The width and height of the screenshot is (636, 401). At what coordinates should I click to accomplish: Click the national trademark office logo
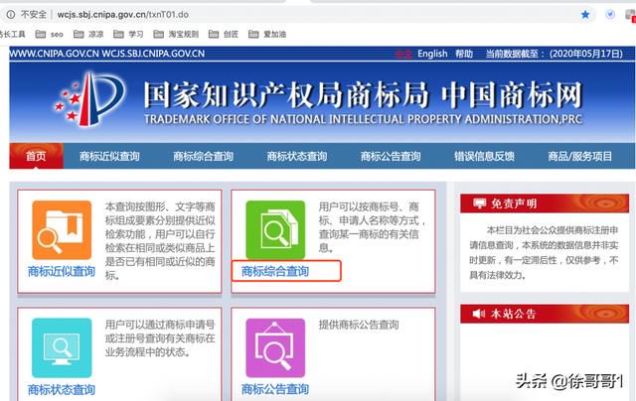pyautogui.click(x=90, y=99)
